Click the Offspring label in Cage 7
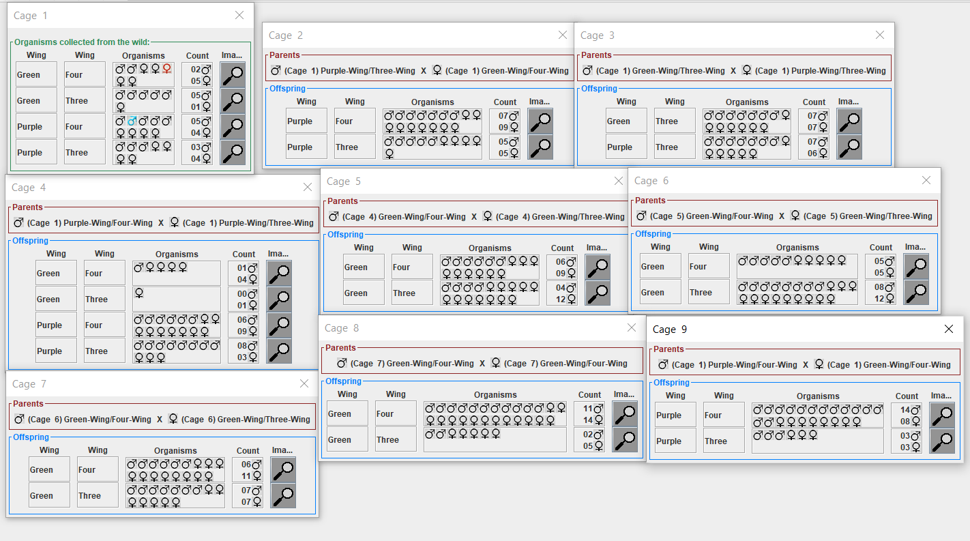970x541 pixels. (31, 437)
